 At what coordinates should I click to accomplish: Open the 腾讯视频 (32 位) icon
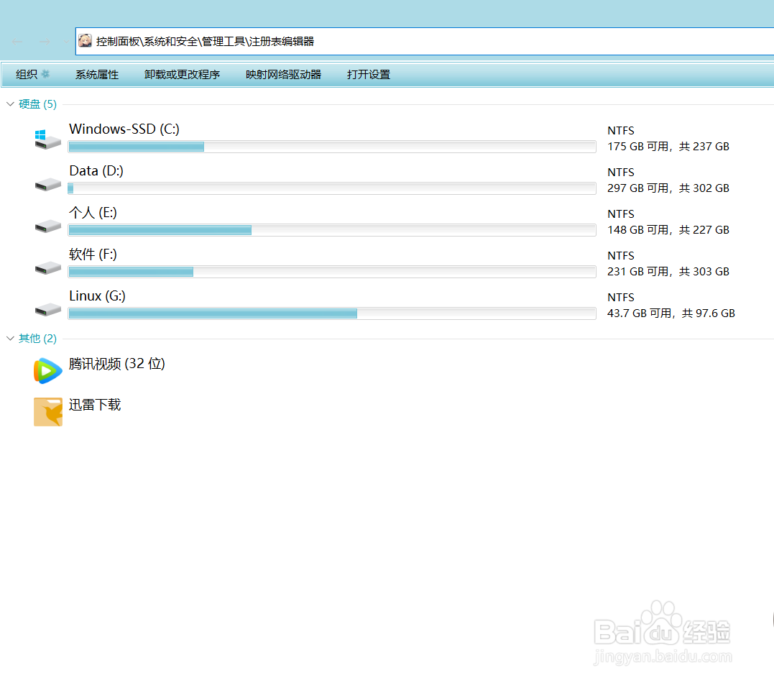pos(48,372)
